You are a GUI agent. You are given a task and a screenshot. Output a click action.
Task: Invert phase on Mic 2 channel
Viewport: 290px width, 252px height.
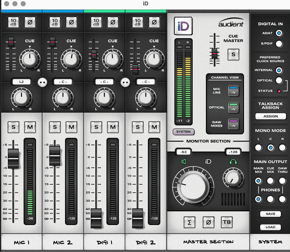[x=71, y=22]
